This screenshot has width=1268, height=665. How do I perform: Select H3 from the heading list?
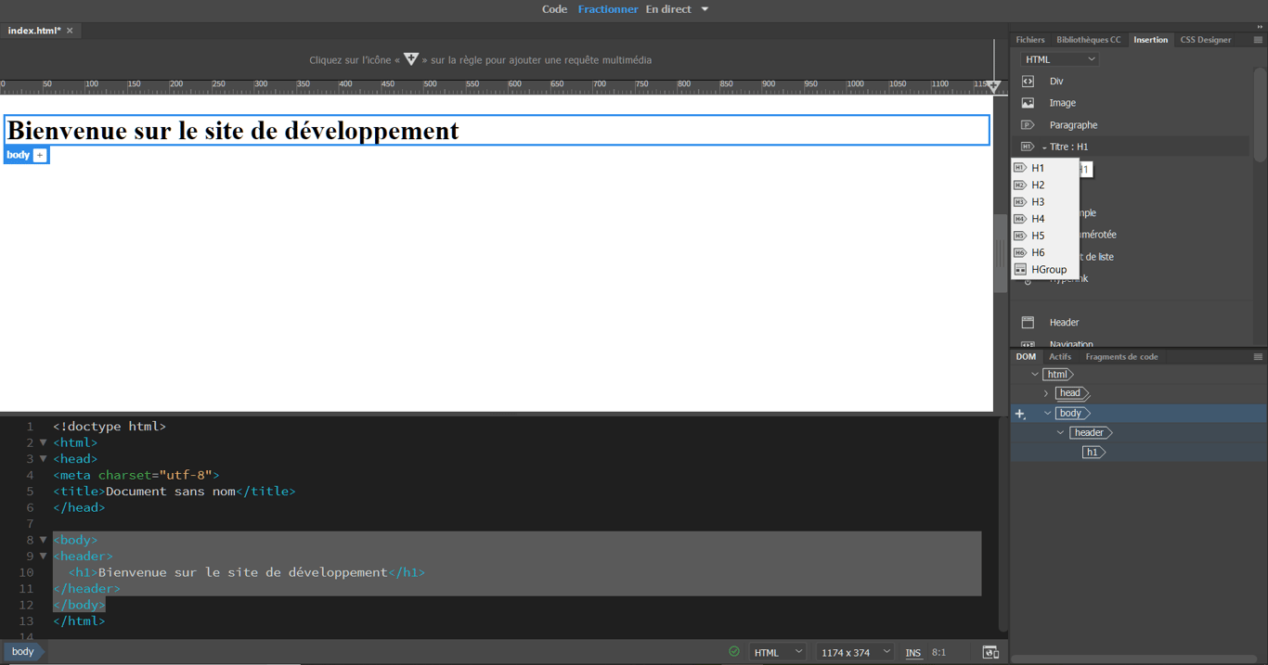click(1038, 202)
